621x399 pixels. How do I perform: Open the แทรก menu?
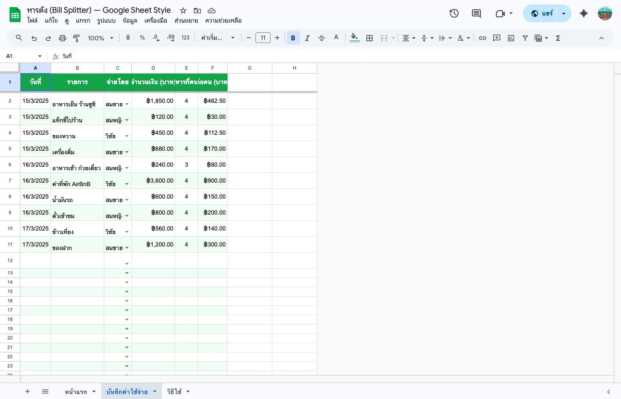pos(83,20)
